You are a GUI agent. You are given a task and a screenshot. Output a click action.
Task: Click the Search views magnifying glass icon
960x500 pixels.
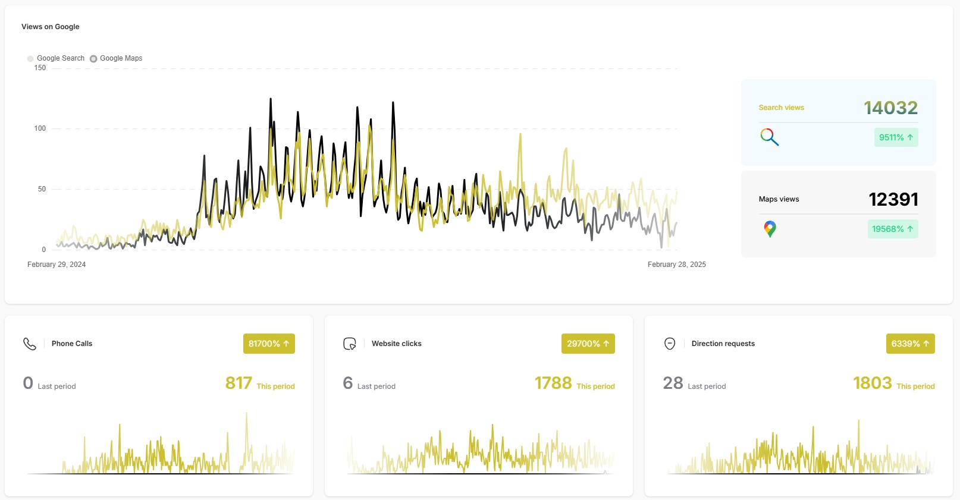769,137
